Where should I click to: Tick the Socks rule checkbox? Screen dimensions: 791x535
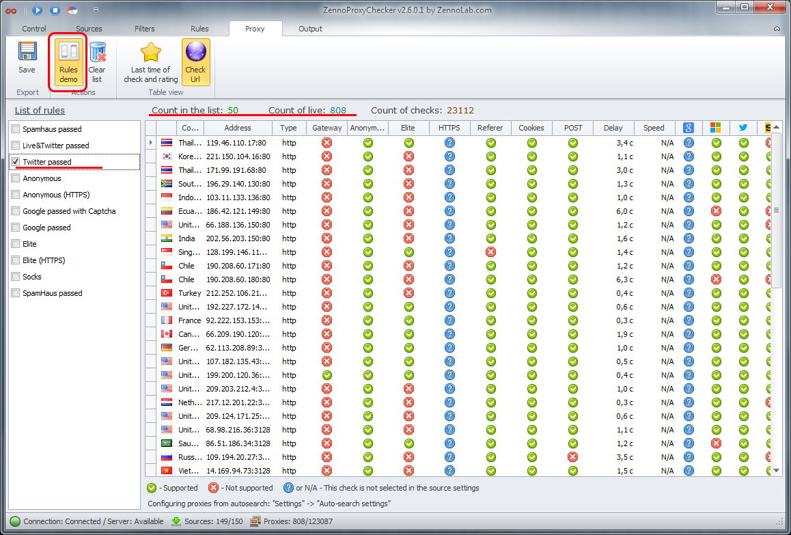coord(16,277)
